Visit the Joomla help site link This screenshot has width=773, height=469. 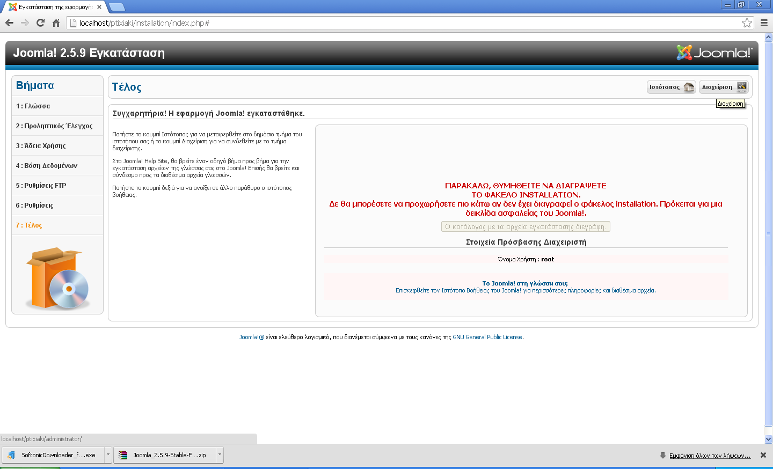526,290
